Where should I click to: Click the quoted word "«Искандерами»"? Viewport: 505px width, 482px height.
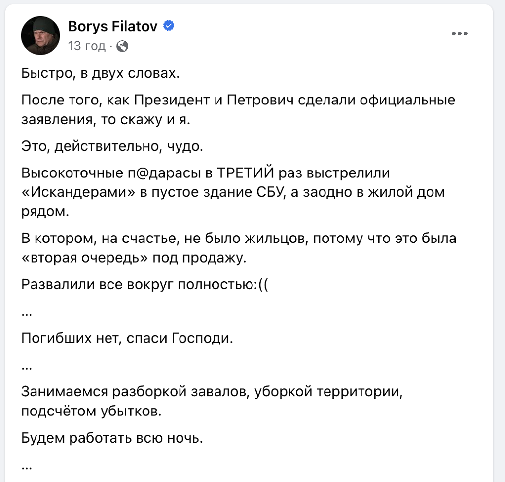[x=79, y=192]
